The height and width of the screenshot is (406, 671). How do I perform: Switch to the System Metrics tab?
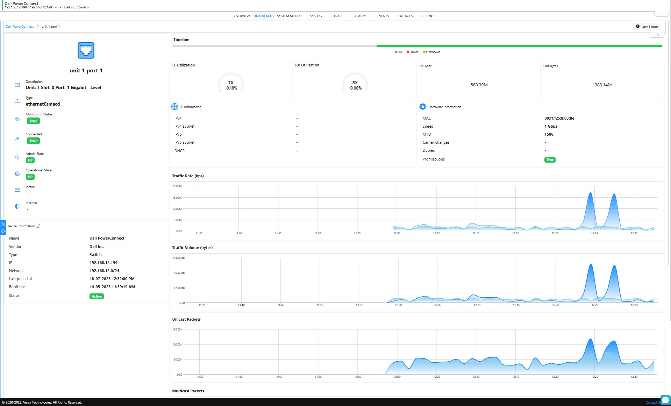[x=290, y=16]
